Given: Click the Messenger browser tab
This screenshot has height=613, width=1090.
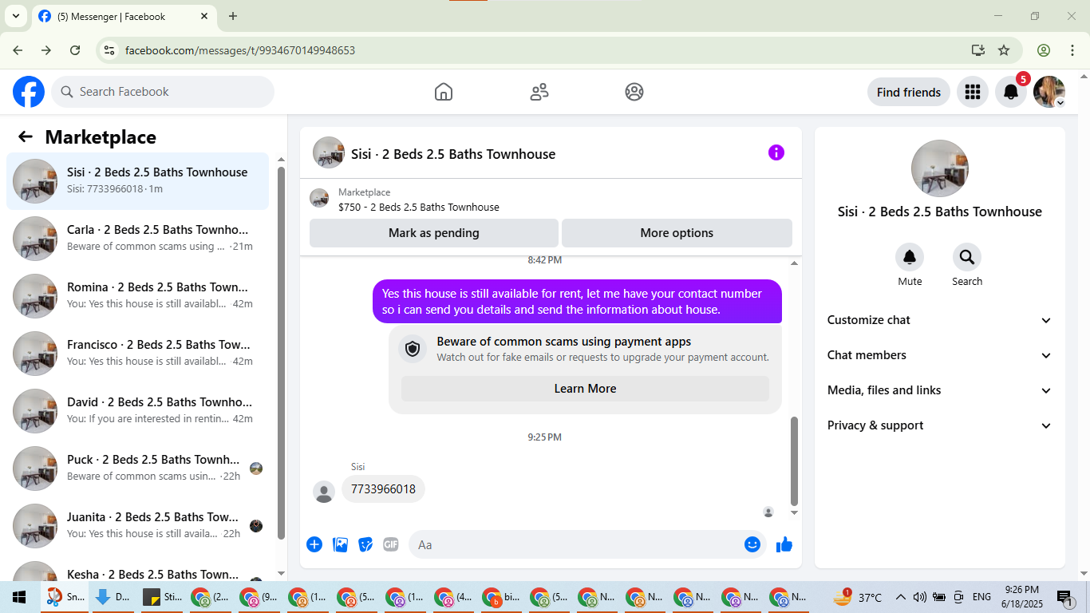Looking at the screenshot, I should (124, 16).
